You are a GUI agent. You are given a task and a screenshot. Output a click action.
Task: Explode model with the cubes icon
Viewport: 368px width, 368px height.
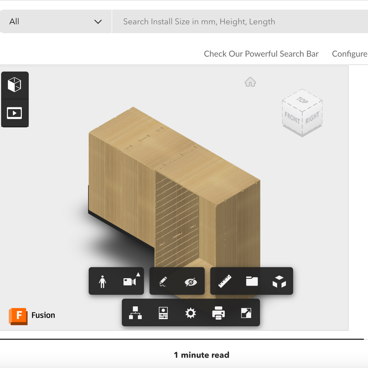coord(279,281)
